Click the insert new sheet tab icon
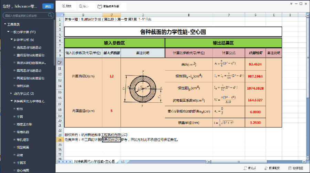 122,161
